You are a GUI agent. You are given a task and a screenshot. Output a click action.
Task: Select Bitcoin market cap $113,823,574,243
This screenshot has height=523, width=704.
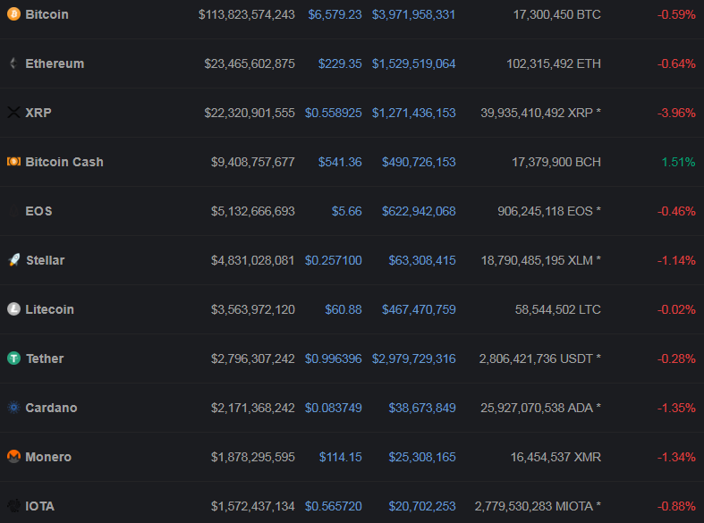[247, 14]
